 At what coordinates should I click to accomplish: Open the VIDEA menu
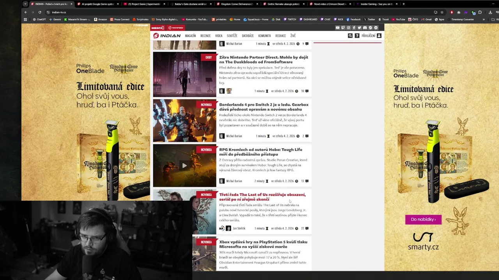pyautogui.click(x=219, y=36)
